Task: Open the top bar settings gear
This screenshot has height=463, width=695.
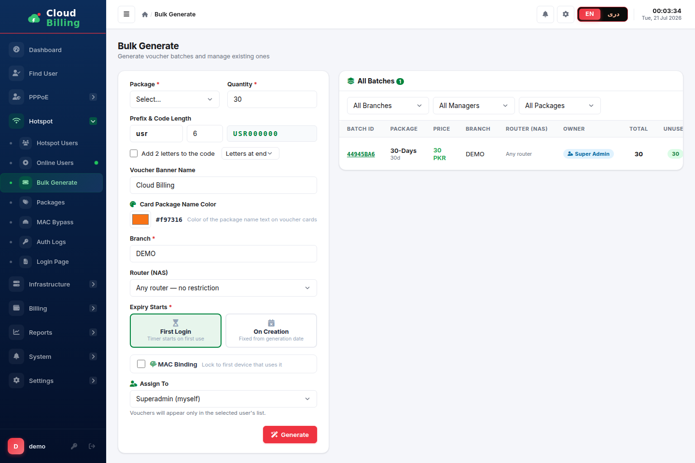Action: (x=566, y=14)
